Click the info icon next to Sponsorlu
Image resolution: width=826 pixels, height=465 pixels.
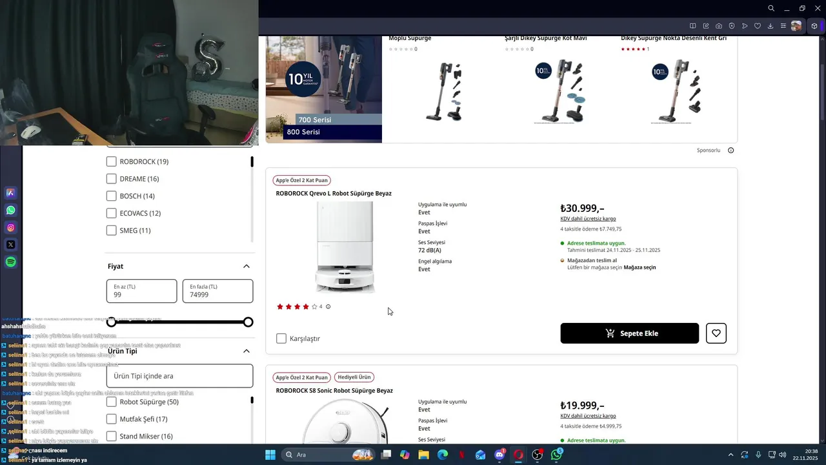(x=731, y=150)
